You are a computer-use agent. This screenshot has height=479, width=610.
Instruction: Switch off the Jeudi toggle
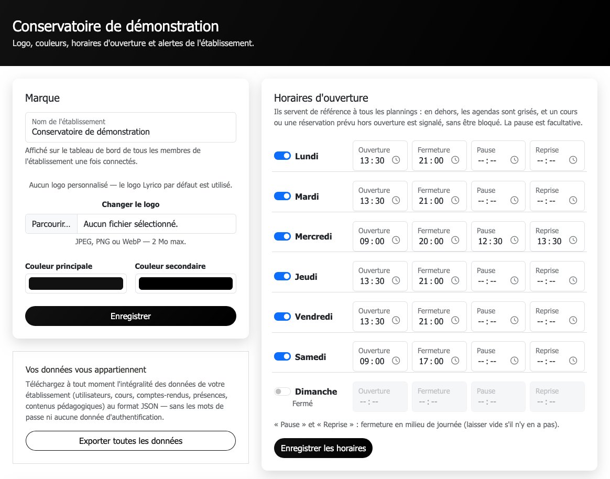coord(282,276)
